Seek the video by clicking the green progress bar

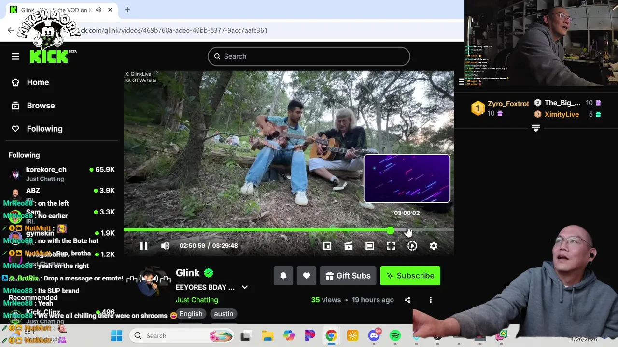click(257, 230)
